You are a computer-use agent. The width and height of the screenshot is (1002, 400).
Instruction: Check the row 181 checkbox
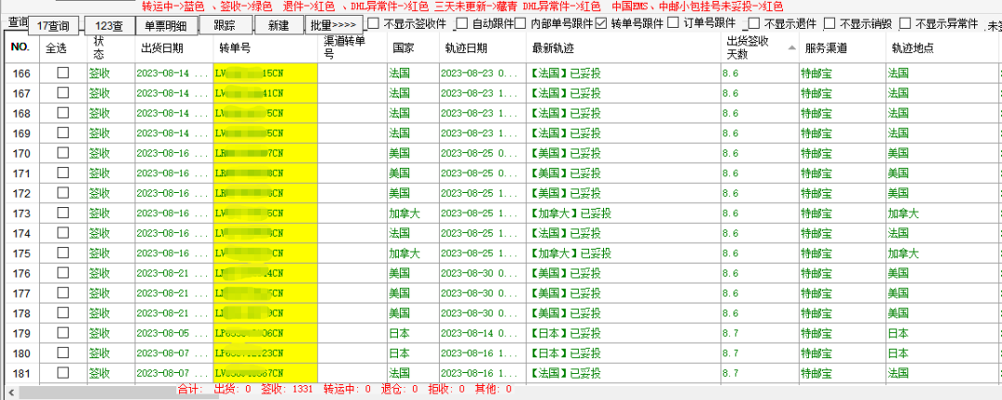63,372
